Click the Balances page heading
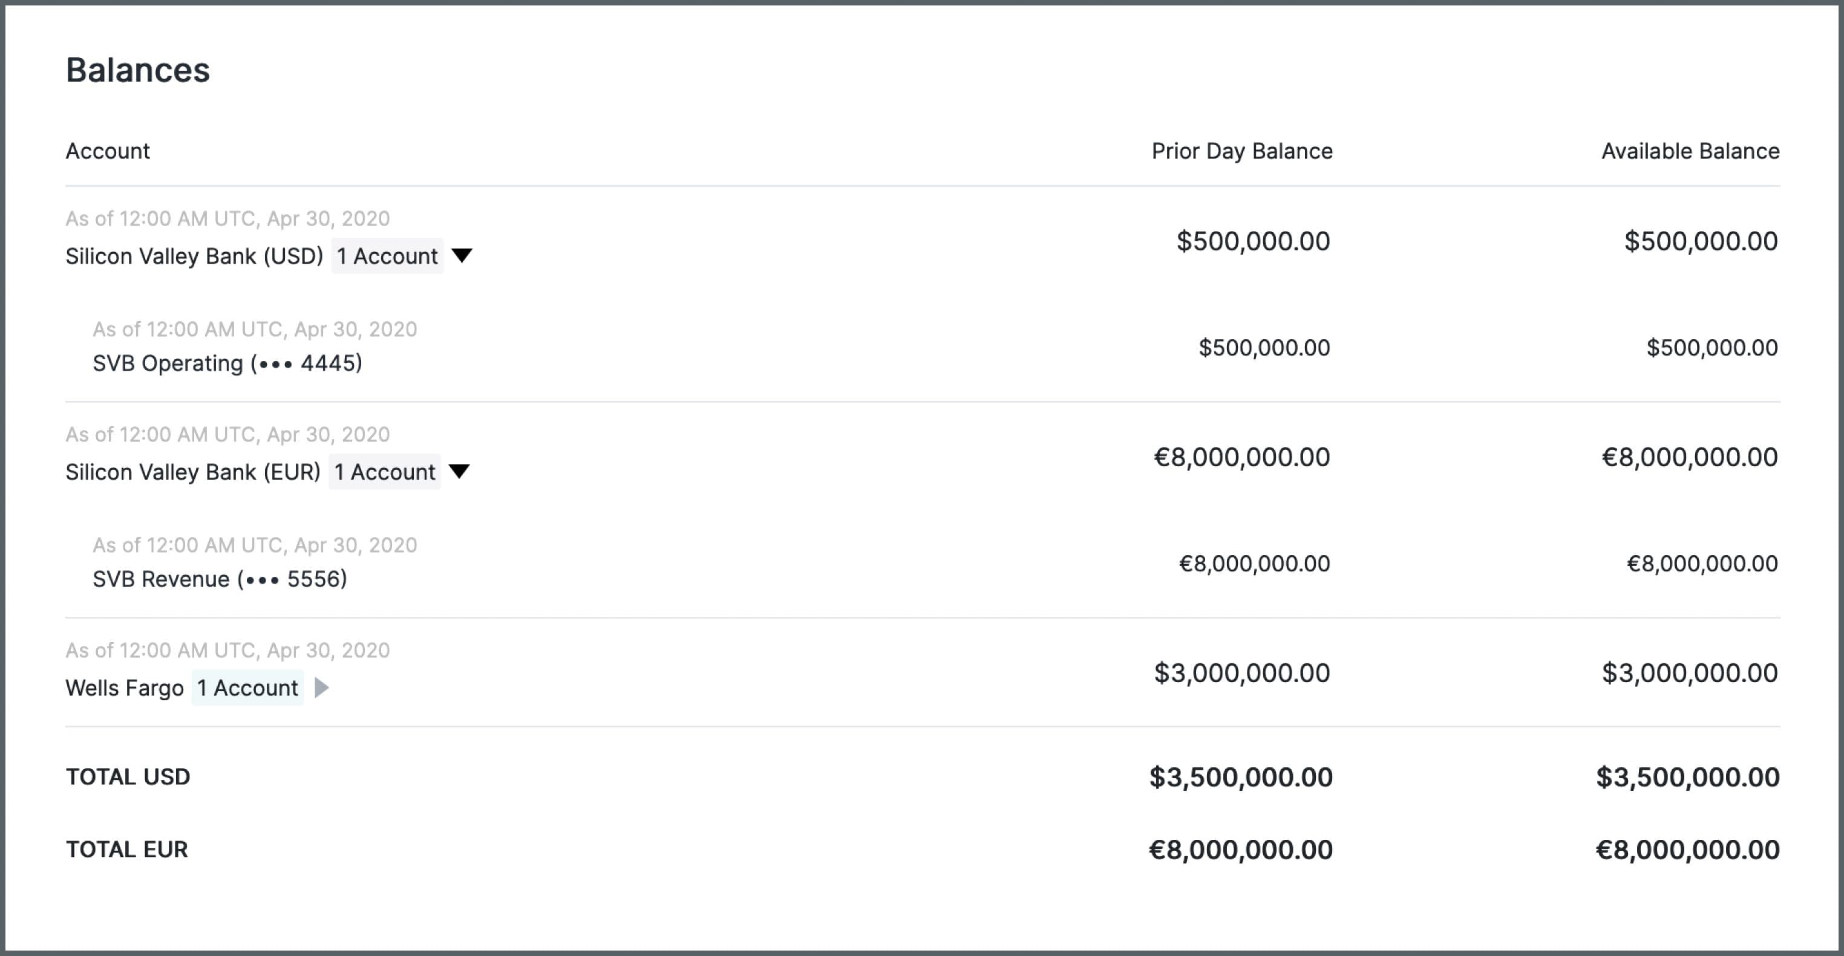Screen dimensions: 1844x956 (138, 70)
